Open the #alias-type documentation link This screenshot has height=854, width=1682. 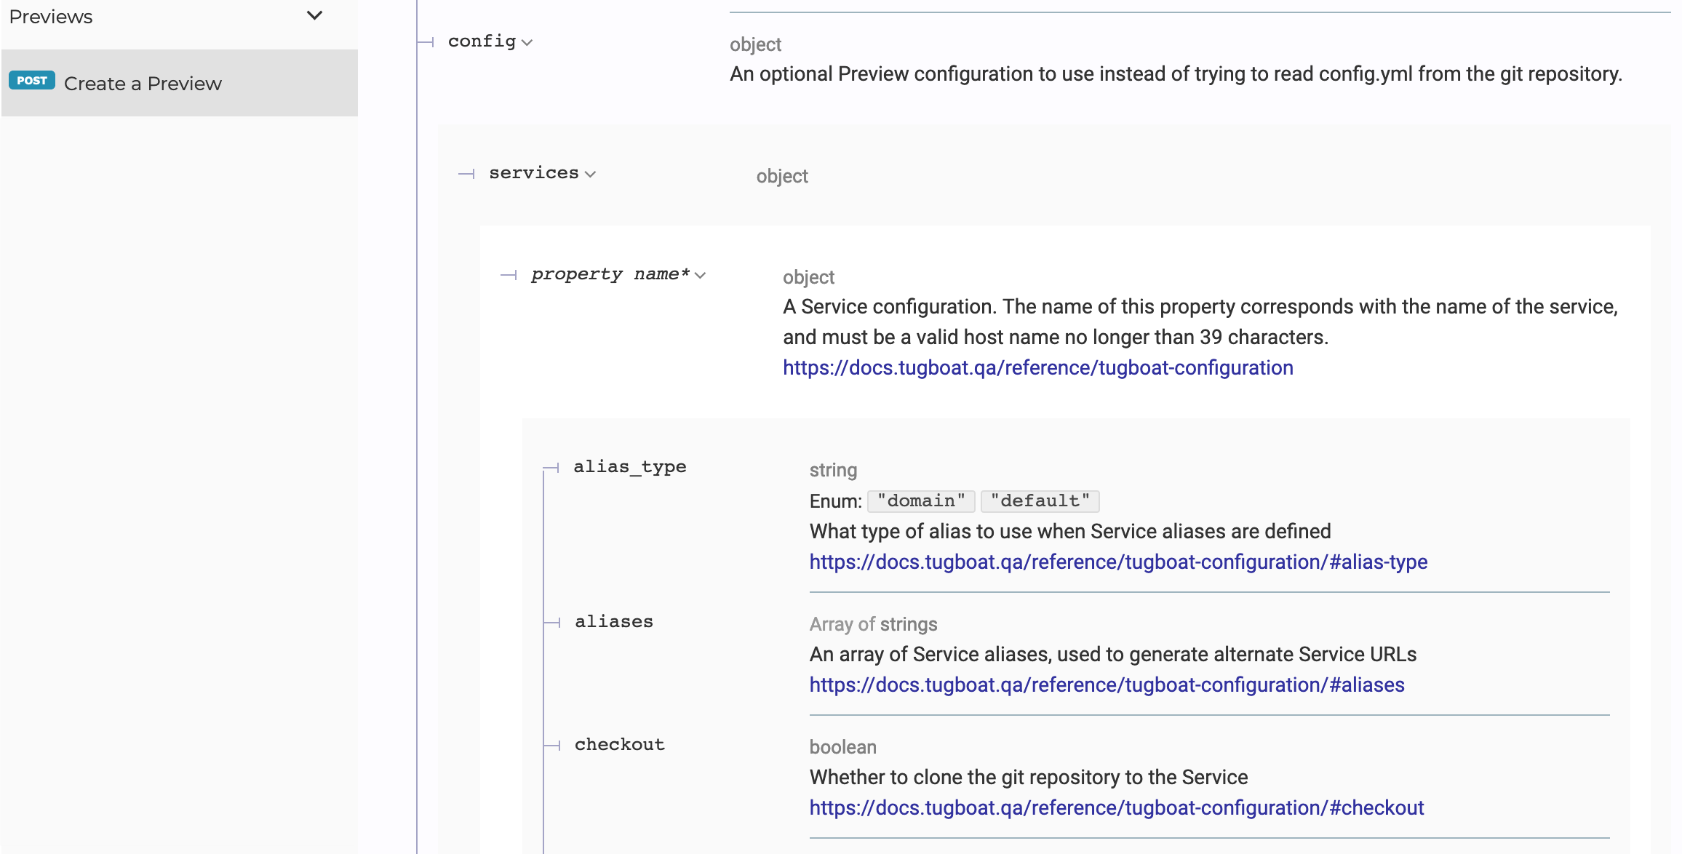(x=1118, y=562)
